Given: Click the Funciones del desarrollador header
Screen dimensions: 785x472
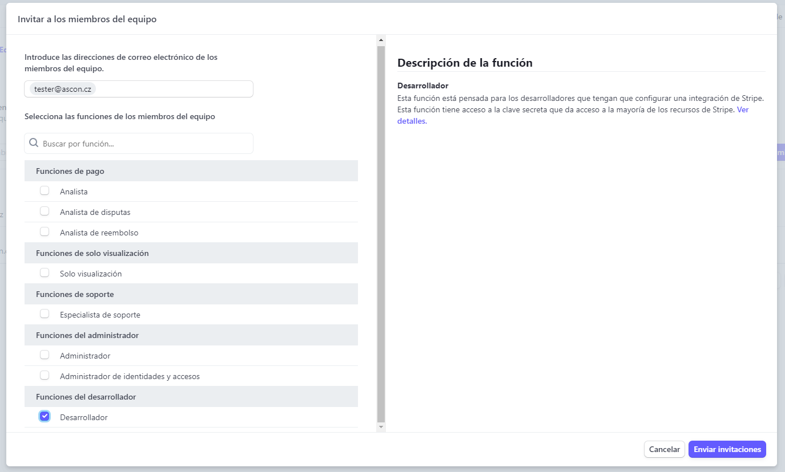Looking at the screenshot, I should 191,397.
